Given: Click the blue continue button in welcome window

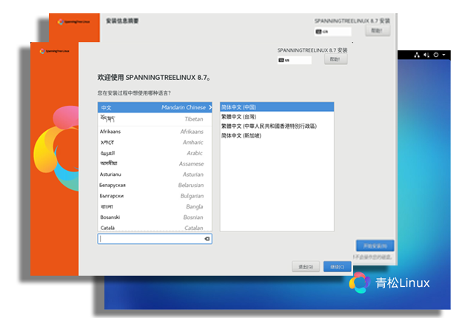Looking at the screenshot, I should click(338, 267).
